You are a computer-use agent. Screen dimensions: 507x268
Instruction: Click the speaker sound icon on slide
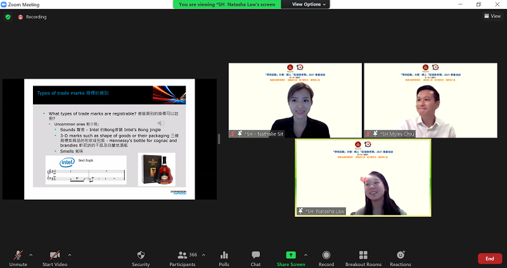point(160,123)
